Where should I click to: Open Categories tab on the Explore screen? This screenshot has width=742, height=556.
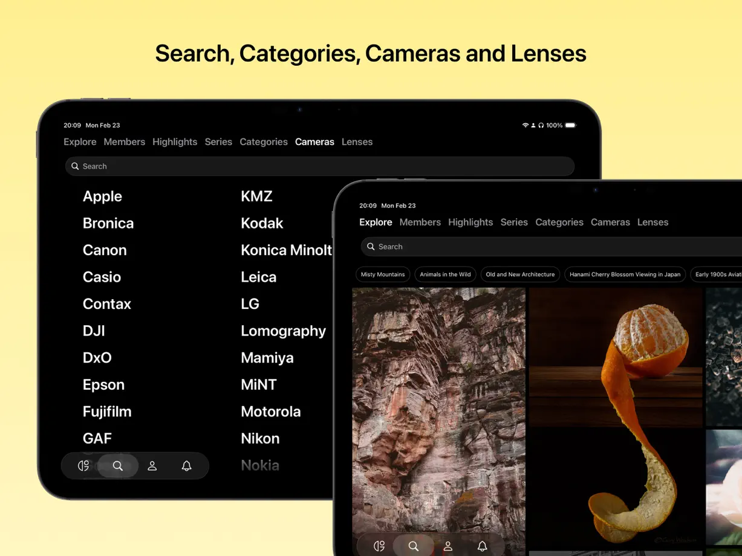(559, 222)
